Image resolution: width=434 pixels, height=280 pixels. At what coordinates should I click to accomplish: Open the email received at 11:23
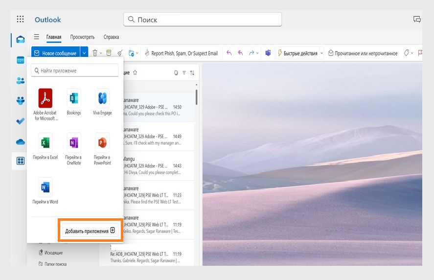pyautogui.click(x=159, y=195)
